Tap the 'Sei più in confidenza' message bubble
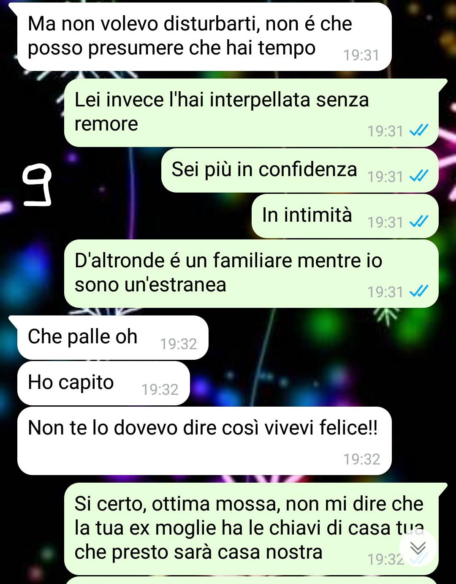456x584 pixels. point(300,170)
